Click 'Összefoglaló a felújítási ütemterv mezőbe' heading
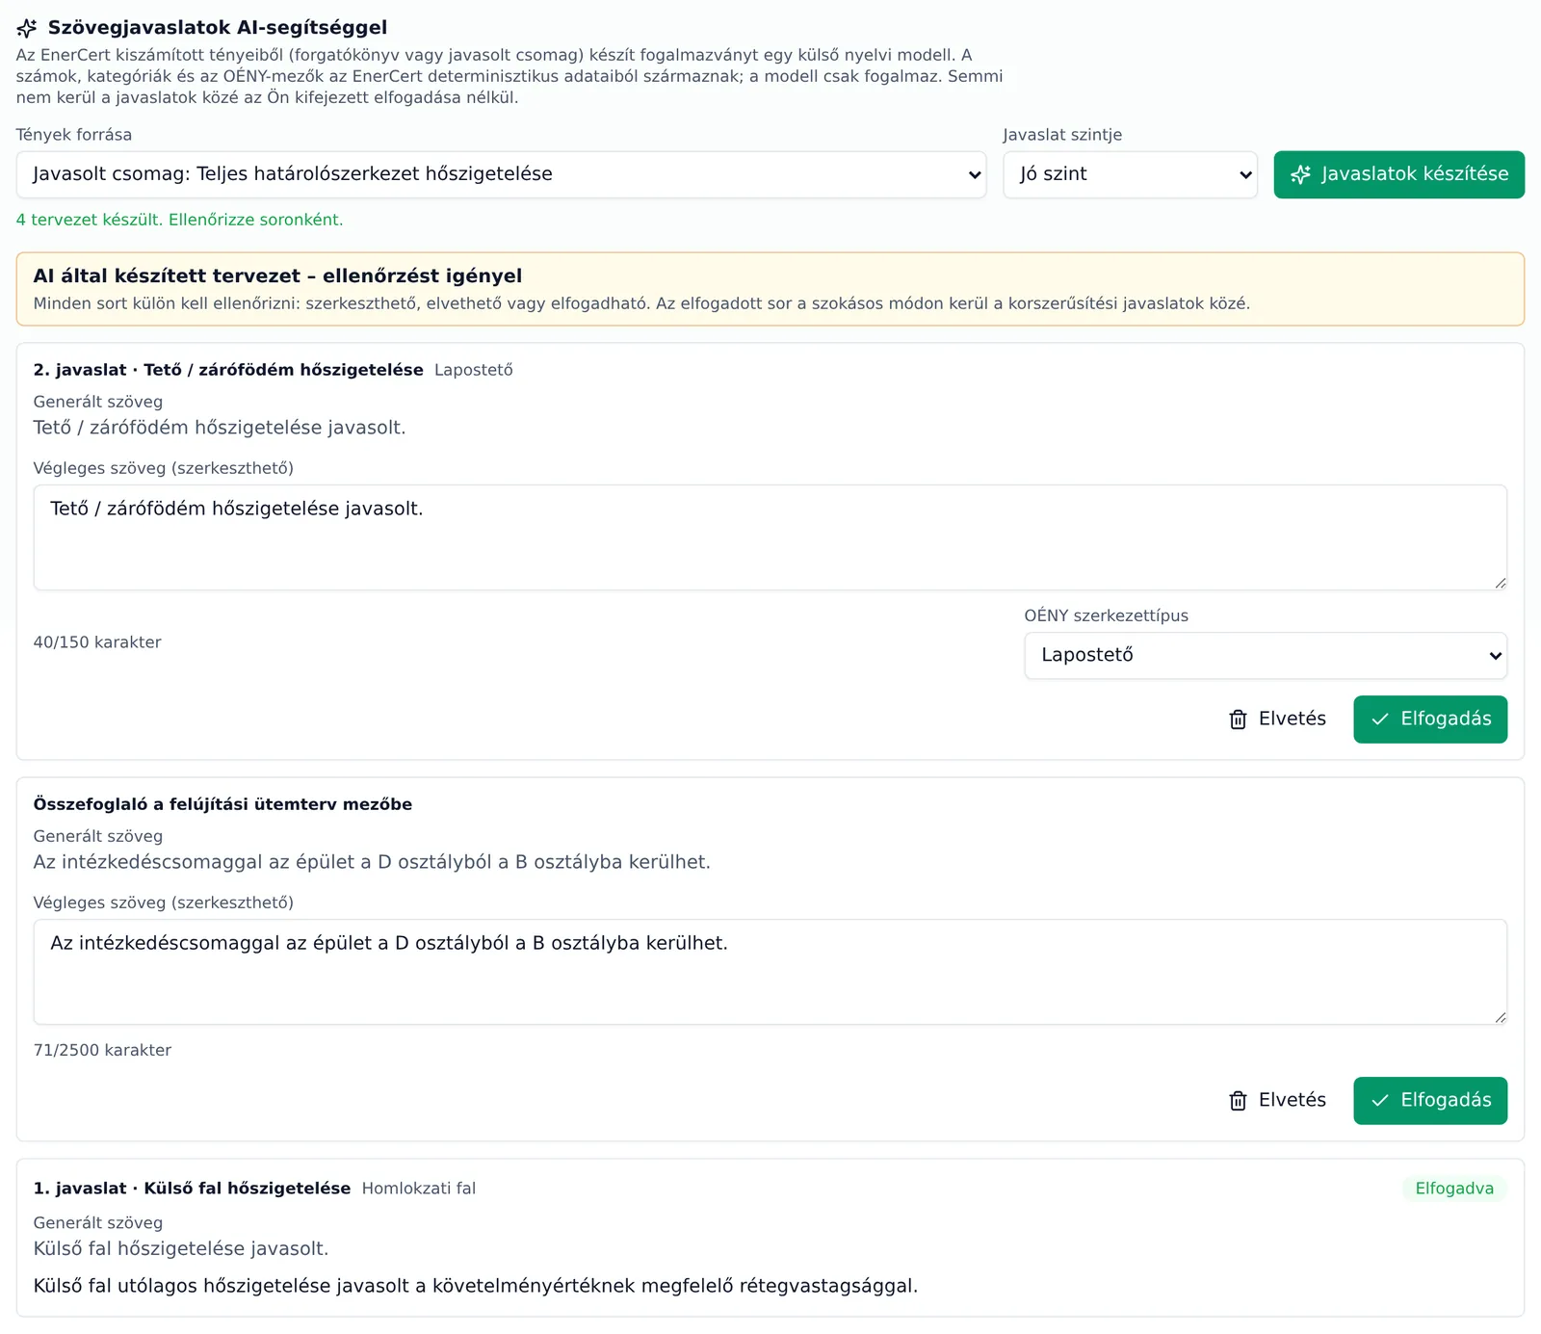This screenshot has width=1541, height=1334. 222,804
